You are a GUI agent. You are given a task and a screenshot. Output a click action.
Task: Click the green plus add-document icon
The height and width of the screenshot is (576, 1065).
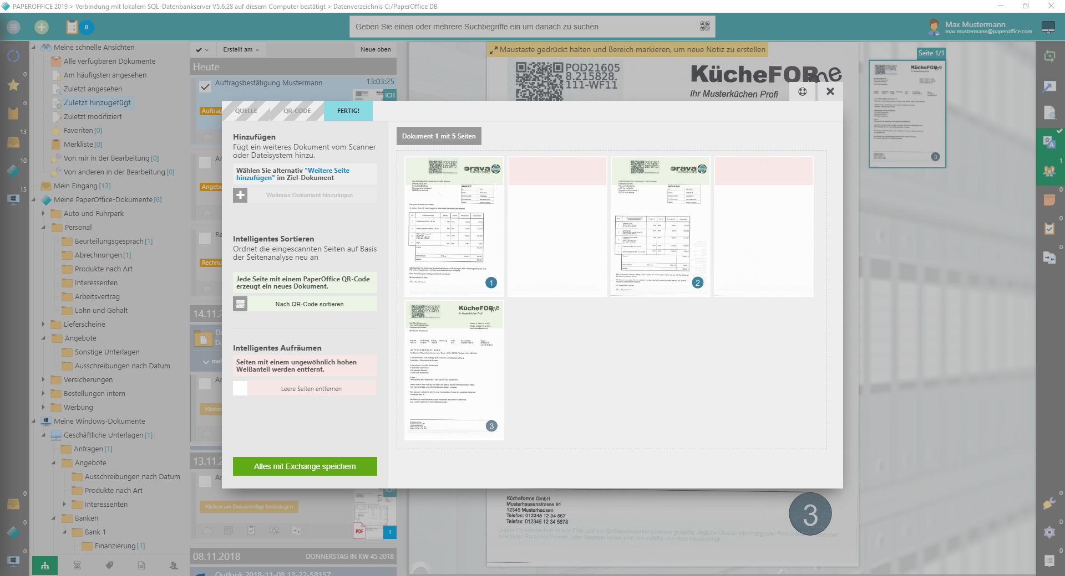[42, 27]
